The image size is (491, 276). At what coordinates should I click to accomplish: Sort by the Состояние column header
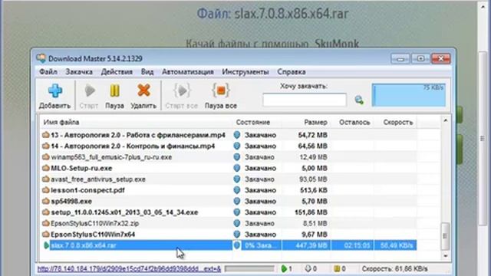pyautogui.click(x=257, y=123)
